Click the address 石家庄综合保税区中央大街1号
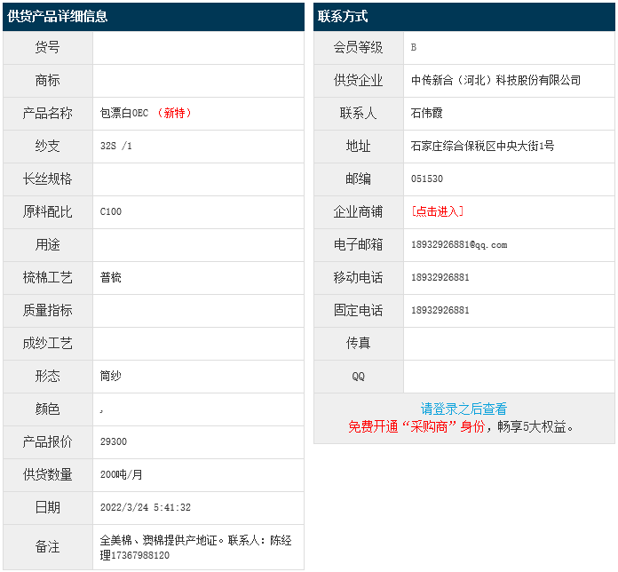Viewport: 618px width, 572px height. [x=482, y=146]
